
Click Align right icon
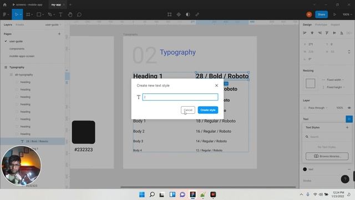point(319,33)
